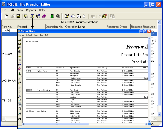Click the font letter A icon in Report Viewer
This screenshot has width=163, height=129.
20,114
